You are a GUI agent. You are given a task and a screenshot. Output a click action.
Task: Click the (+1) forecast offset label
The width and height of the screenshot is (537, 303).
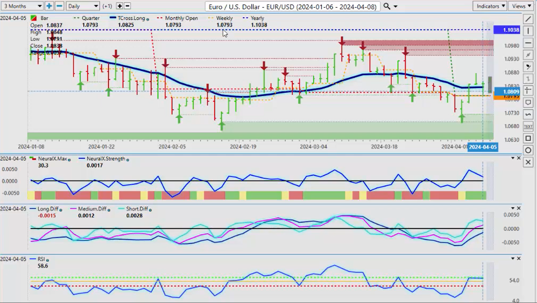click(x=107, y=6)
